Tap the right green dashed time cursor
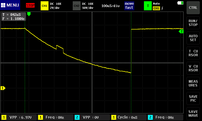The width and height of the screenshot is (202, 121). pyautogui.click(x=131, y=63)
